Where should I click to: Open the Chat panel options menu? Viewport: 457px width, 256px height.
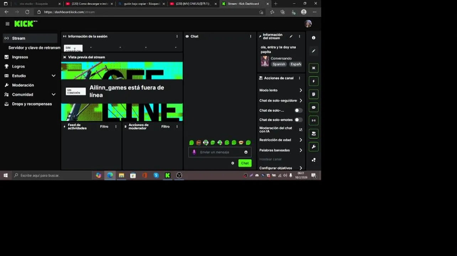[251, 36]
